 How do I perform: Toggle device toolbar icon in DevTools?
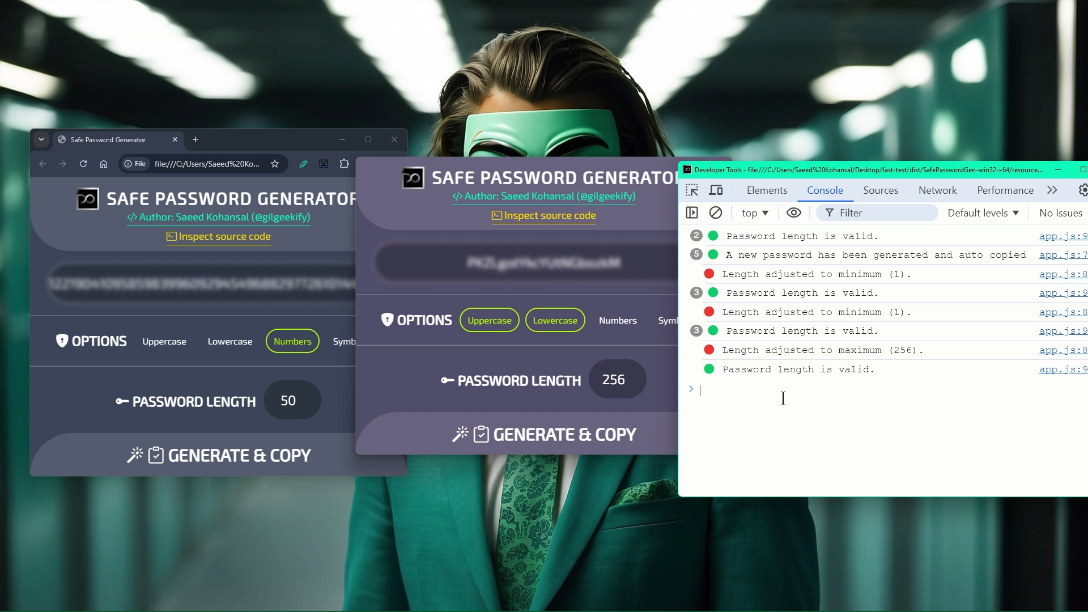coord(716,190)
